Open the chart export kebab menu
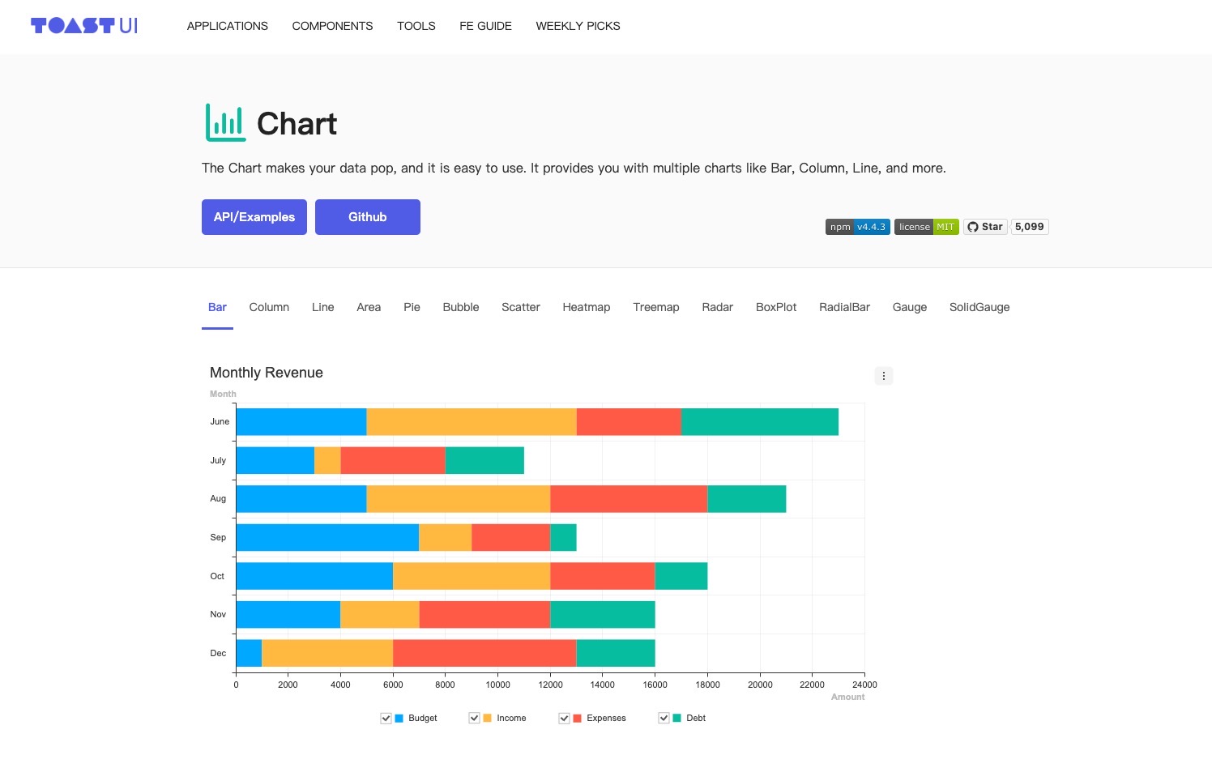This screenshot has height=768, width=1212. click(x=884, y=376)
